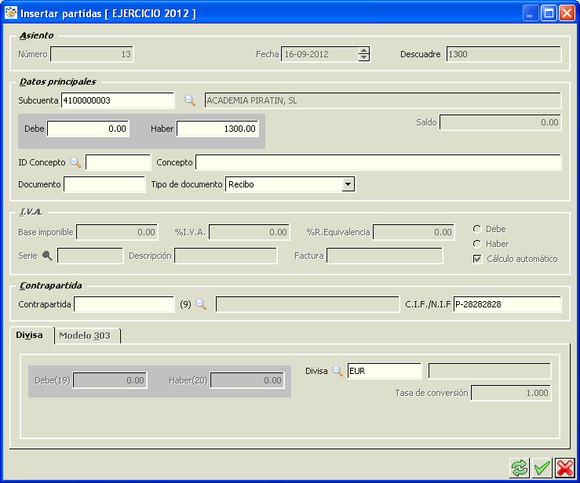Click the Descripción field in I.V.A.
The height and width of the screenshot is (483, 580).
pyautogui.click(x=225, y=256)
